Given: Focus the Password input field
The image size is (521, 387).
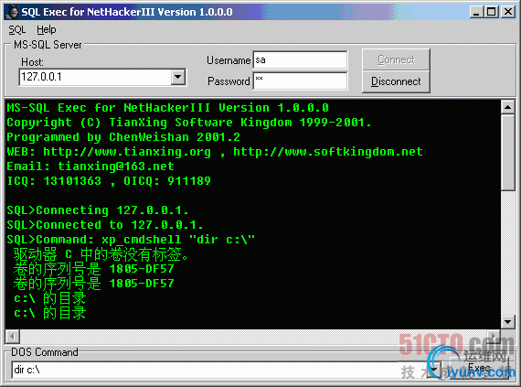Looking at the screenshot, I should (300, 81).
